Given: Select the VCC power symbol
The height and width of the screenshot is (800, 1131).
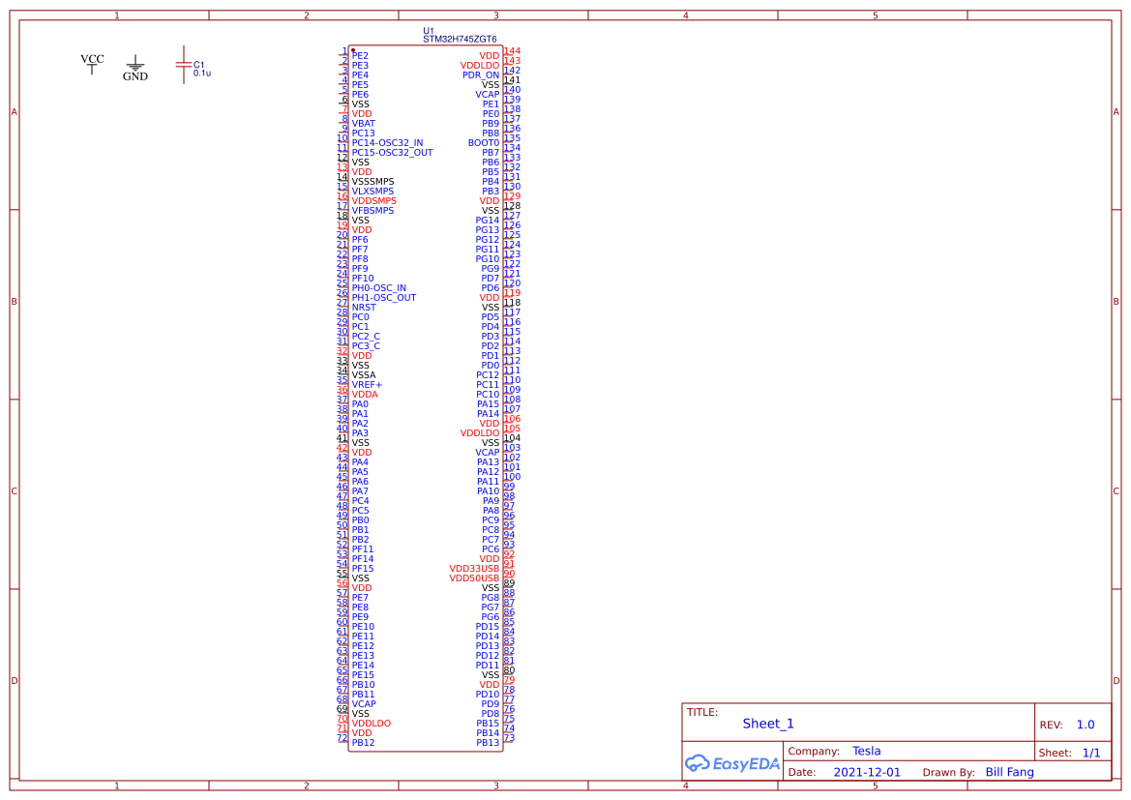Looking at the screenshot, I should click(x=92, y=64).
